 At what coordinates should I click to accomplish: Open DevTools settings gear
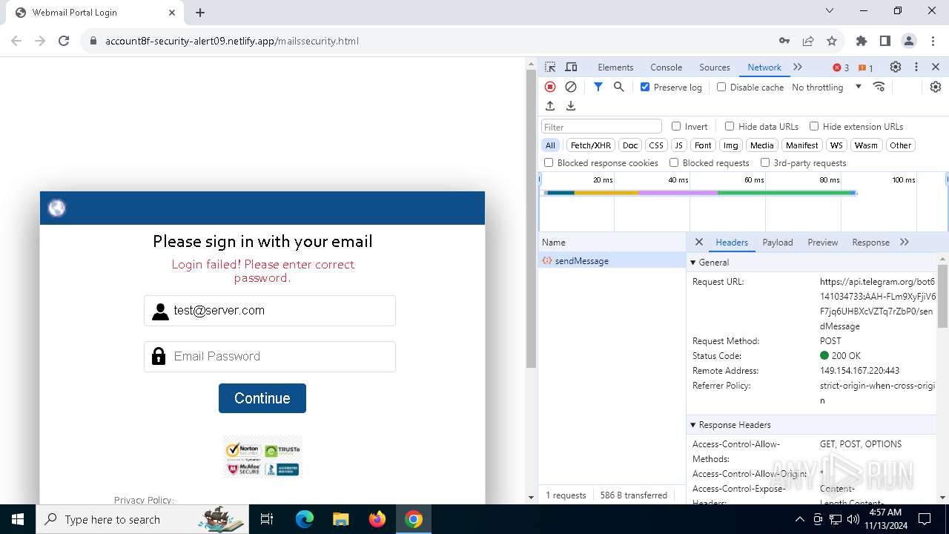click(x=896, y=67)
